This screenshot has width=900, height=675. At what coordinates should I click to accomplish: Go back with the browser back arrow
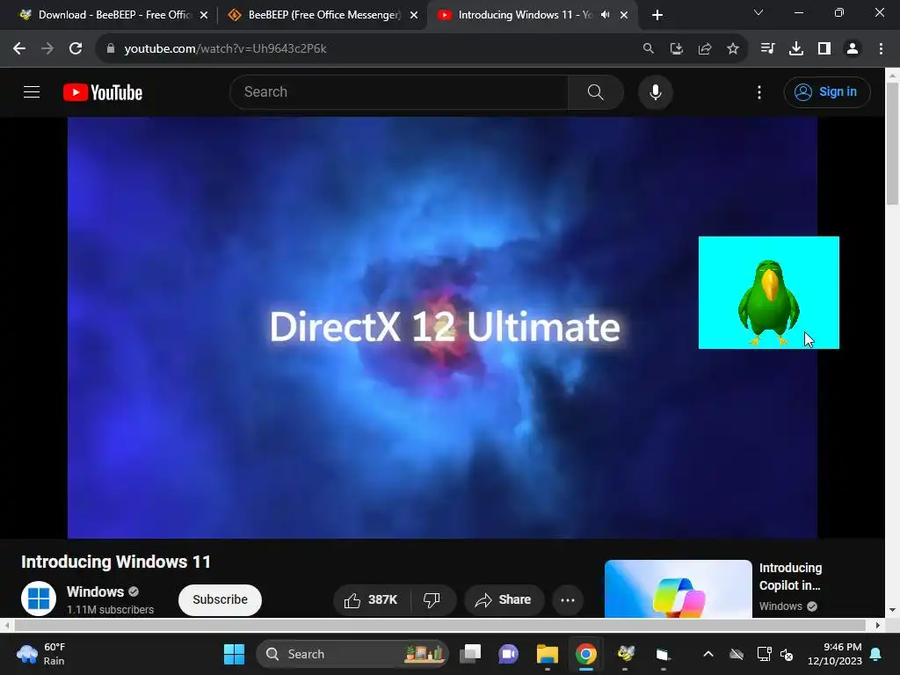[19, 49]
